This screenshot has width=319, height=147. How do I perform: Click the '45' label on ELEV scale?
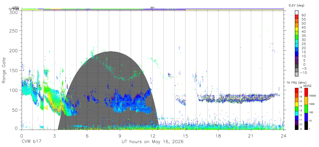pyautogui.click(x=304, y=27)
